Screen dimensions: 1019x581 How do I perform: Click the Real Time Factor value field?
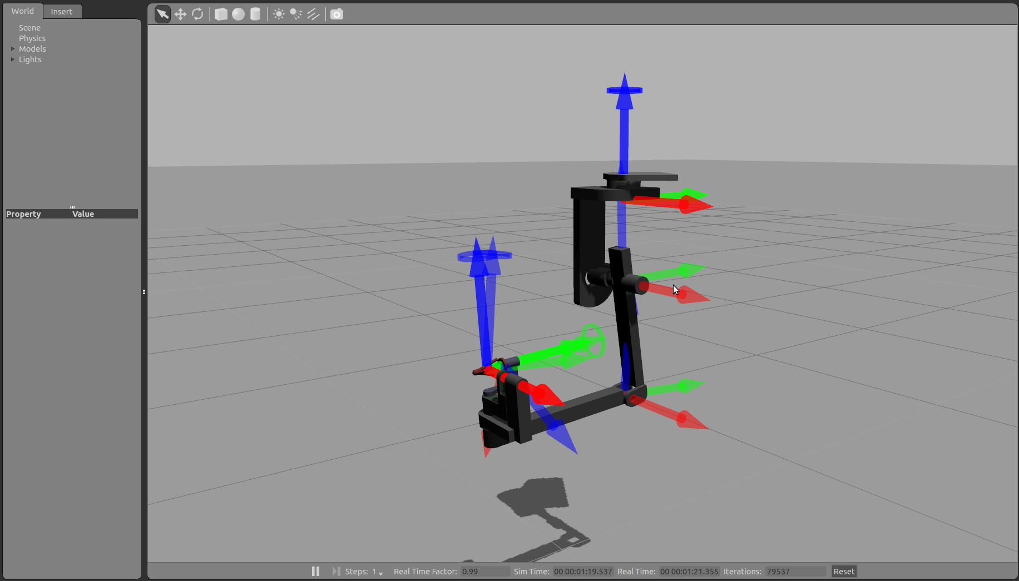pos(484,572)
